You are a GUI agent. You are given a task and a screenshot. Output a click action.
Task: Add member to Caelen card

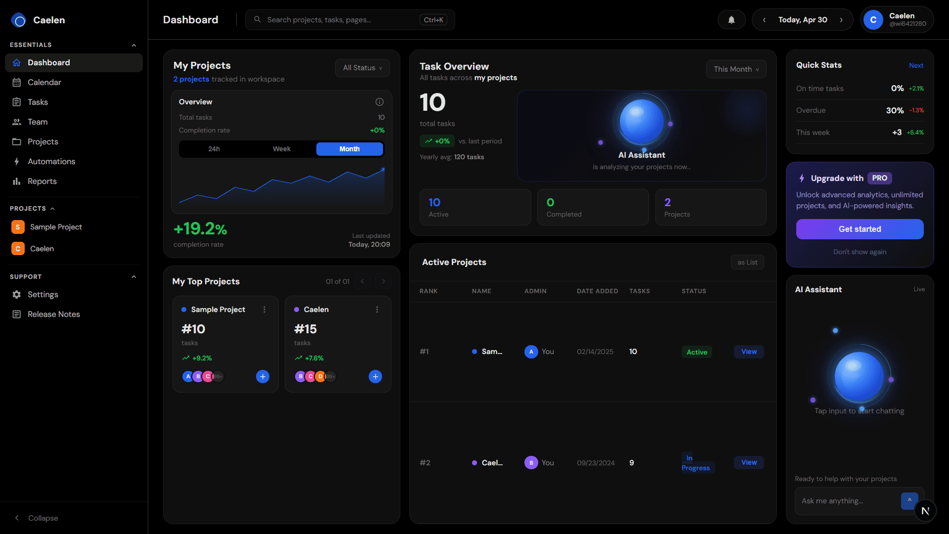376,377
